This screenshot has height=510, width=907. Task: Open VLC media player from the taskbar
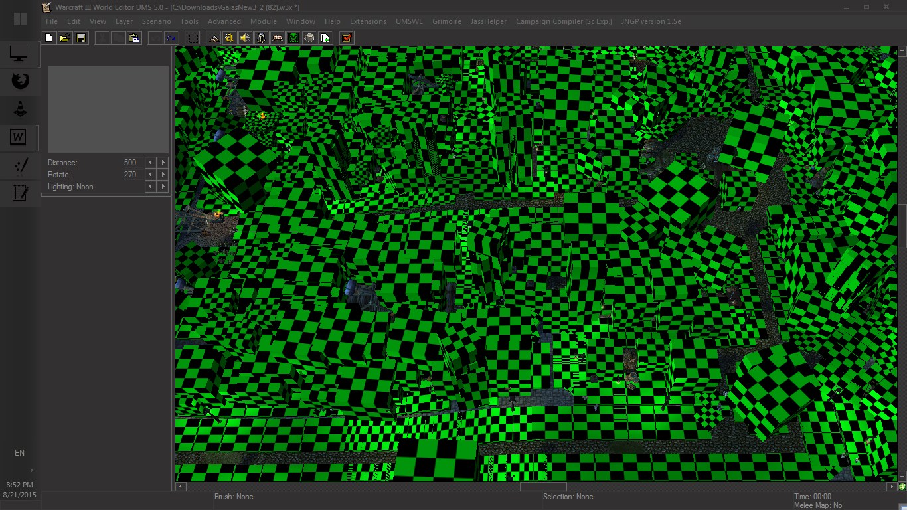19,109
